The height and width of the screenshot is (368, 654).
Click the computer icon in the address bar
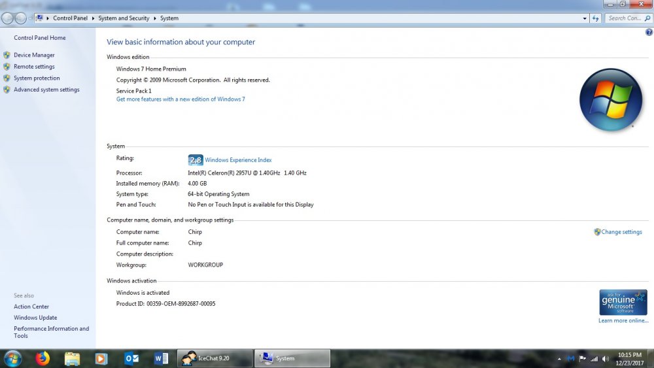(39, 18)
